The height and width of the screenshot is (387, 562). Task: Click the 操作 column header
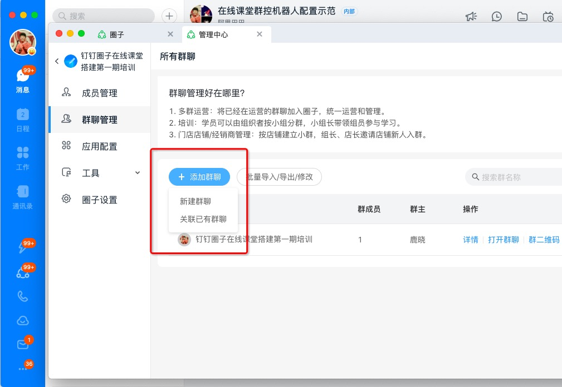pyautogui.click(x=470, y=209)
